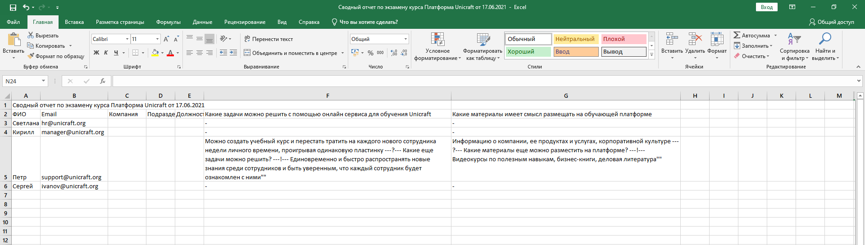Expand the number format dropdown (Общий)
Viewport: 865px width, 245px height.
coord(405,39)
